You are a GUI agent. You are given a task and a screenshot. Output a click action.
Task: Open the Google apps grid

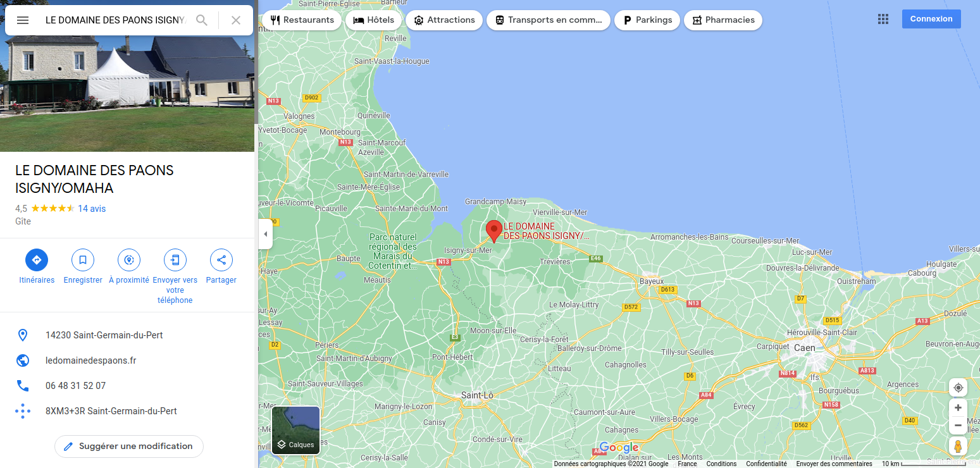883,19
